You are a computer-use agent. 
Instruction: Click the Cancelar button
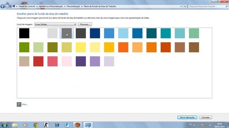point(205,117)
